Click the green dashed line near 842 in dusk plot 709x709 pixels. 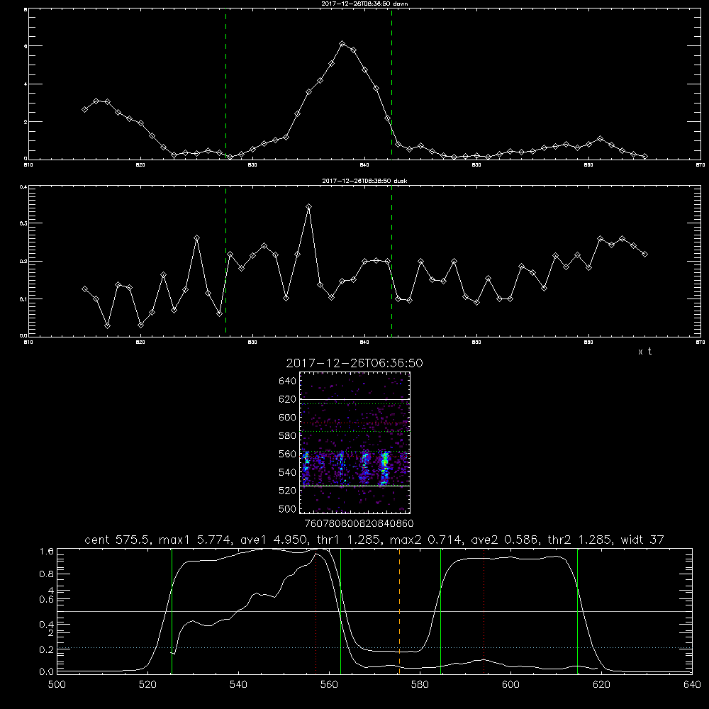coord(391,261)
